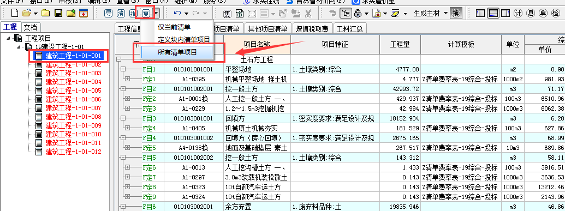The image size is (565, 211).
Task: Save project with the floppy disk icon
Action: point(59,14)
